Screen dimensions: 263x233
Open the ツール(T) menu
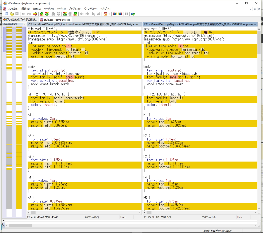click(61, 9)
